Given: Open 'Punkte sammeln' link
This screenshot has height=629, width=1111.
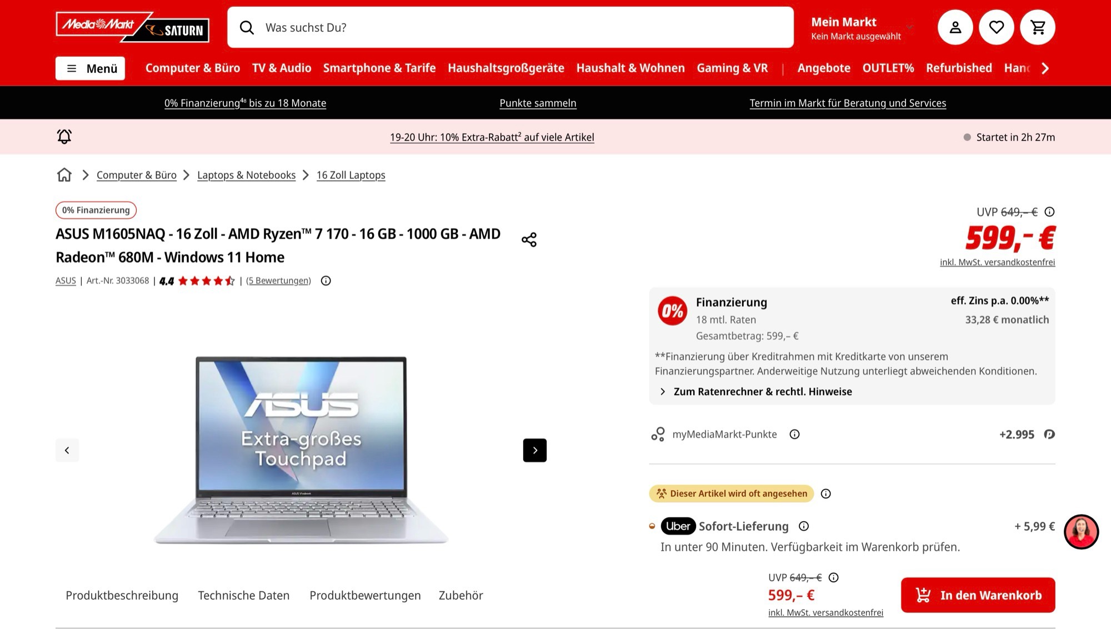Looking at the screenshot, I should (x=538, y=103).
